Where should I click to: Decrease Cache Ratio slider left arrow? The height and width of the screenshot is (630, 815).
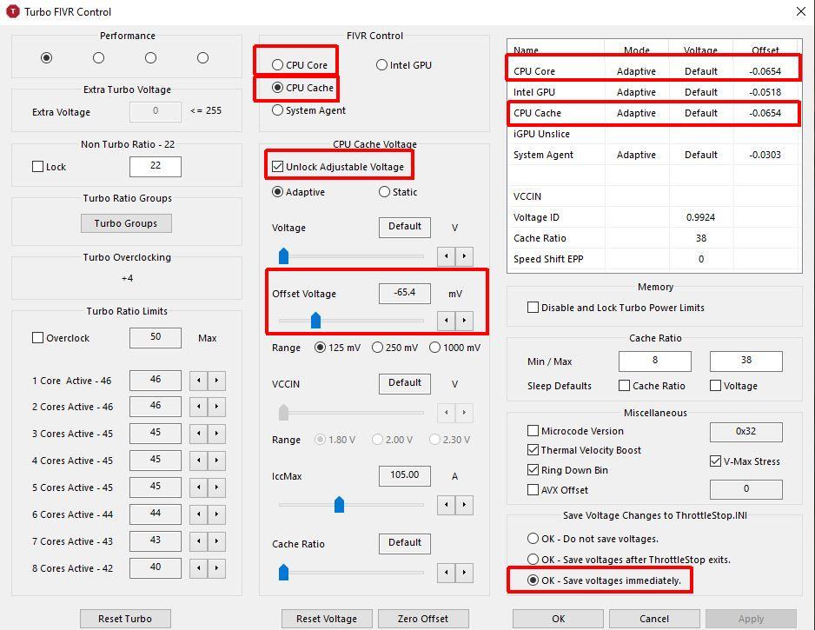[447, 573]
